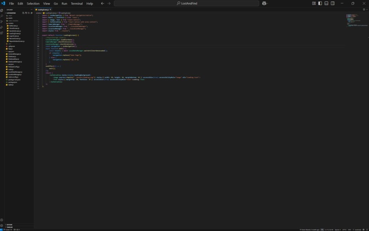Click errors and warnings count in status bar
The image size is (369, 231).
click(16, 230)
